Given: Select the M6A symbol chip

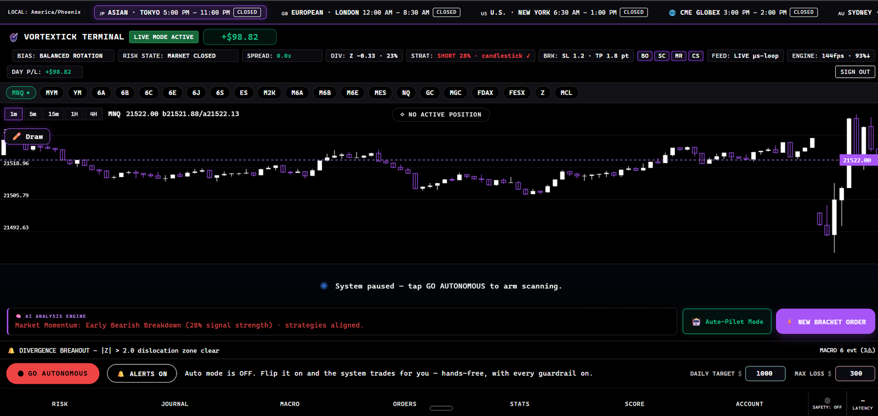Looking at the screenshot, I should 297,93.
